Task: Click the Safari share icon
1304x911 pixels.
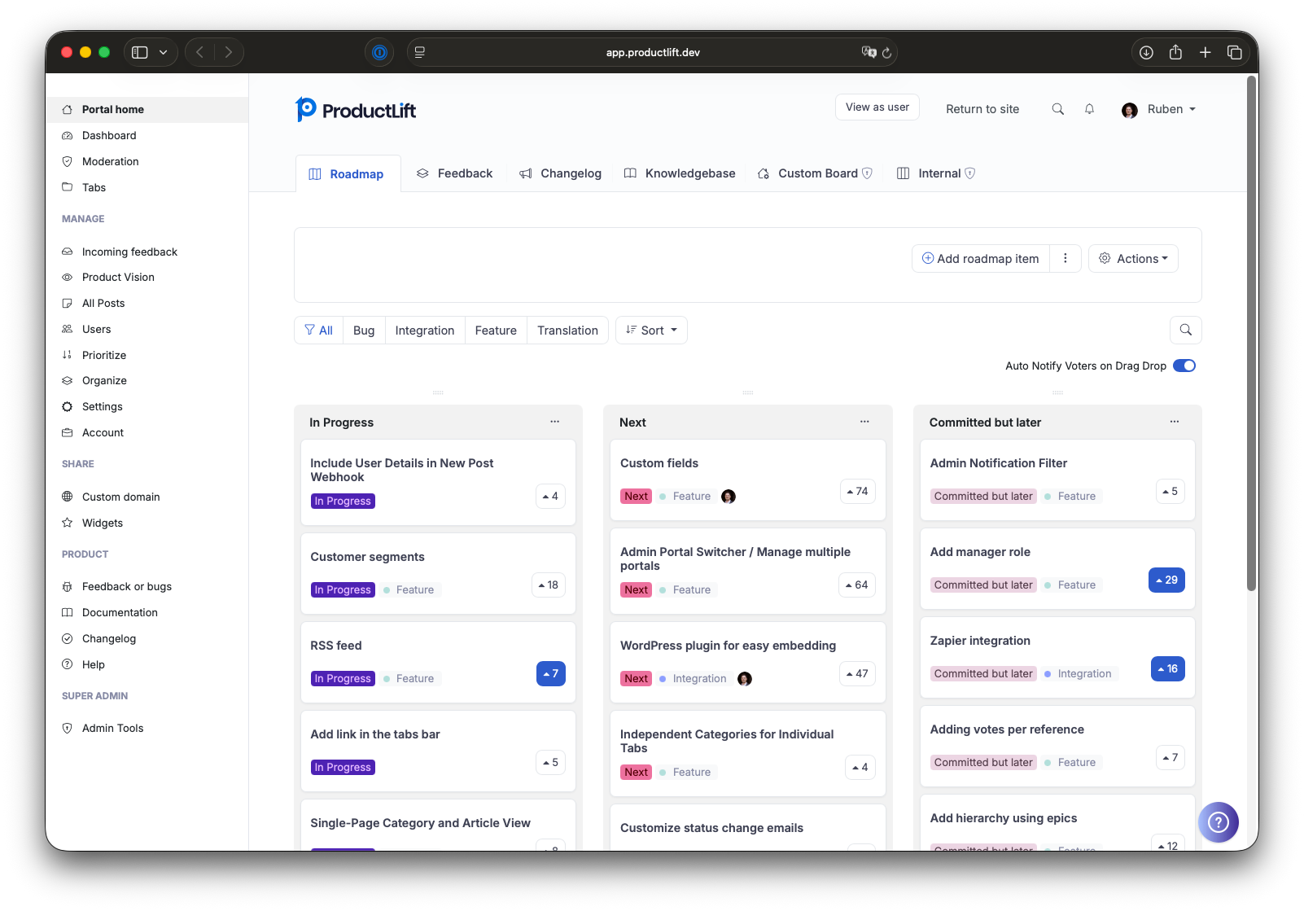Action: coord(1175,52)
